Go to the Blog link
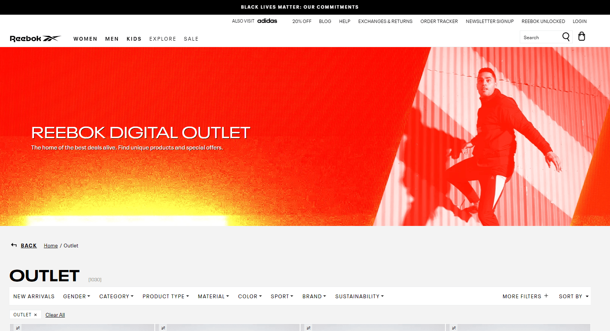 tap(325, 21)
